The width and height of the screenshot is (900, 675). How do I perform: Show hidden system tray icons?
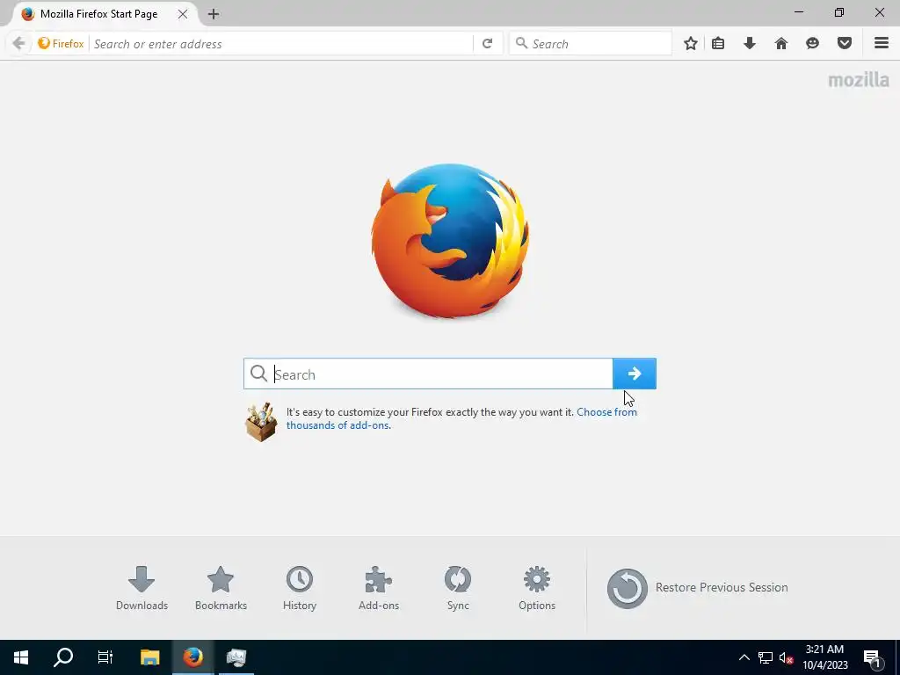click(x=744, y=657)
